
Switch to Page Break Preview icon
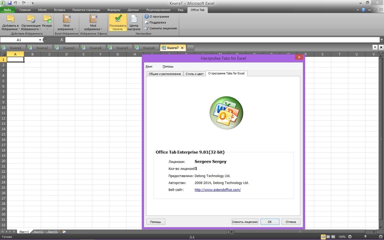[333, 237]
